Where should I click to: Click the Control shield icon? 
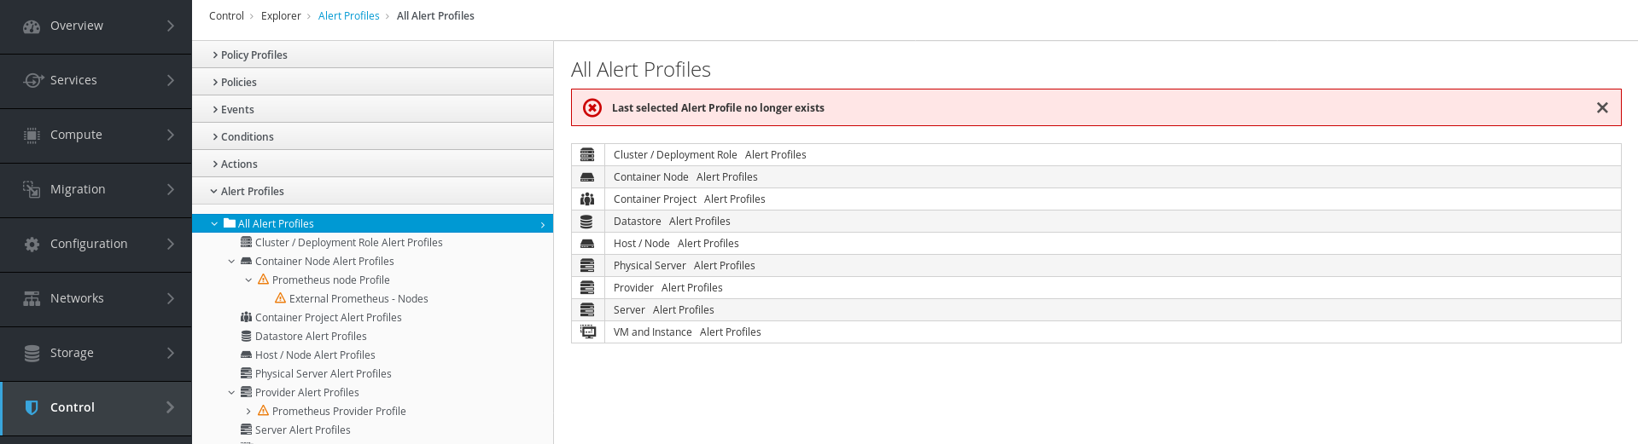coord(32,407)
